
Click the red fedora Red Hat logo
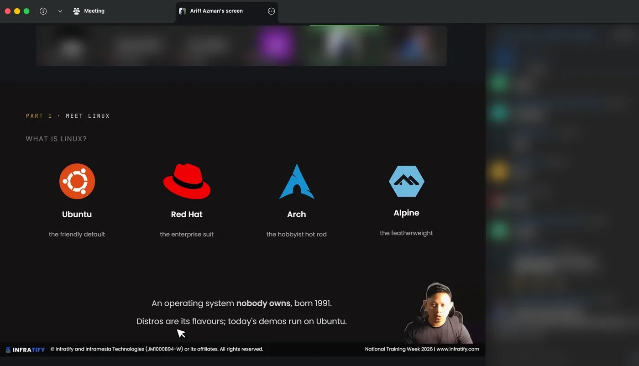(187, 181)
